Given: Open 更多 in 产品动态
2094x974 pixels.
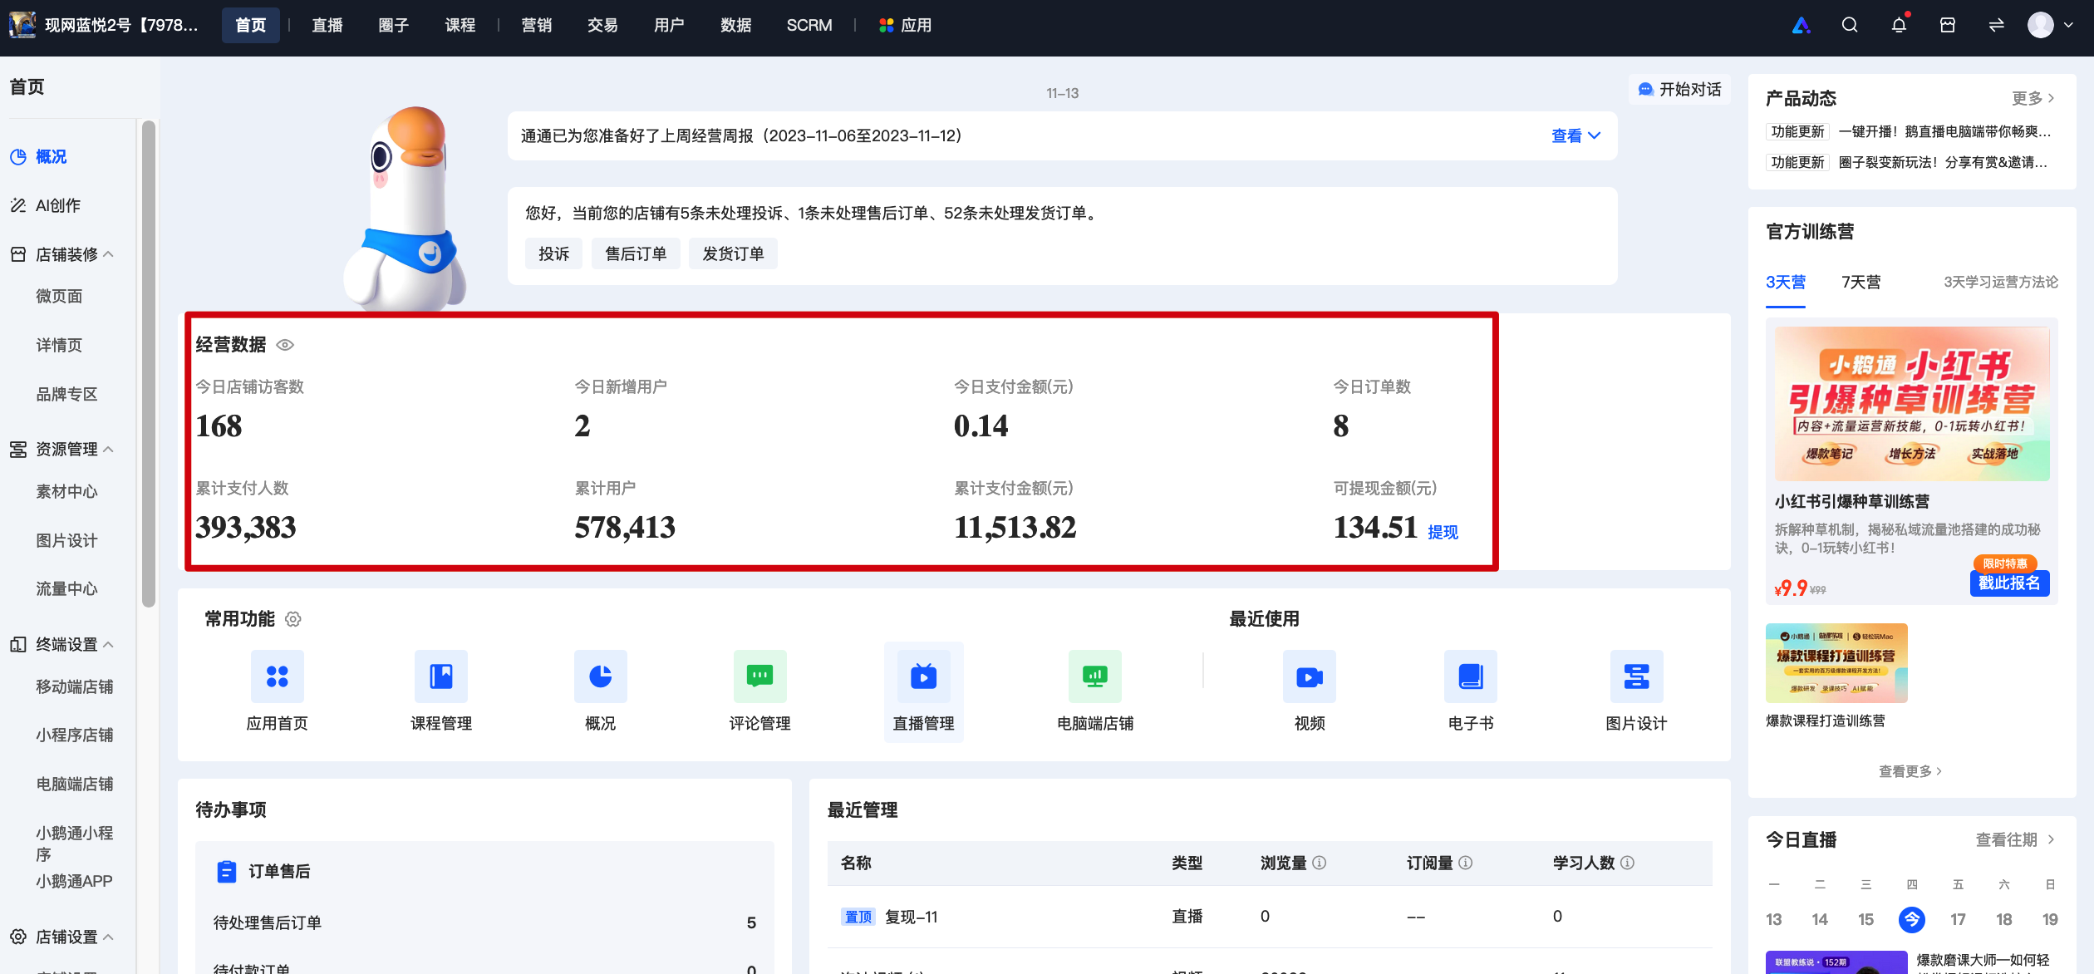Looking at the screenshot, I should (2033, 98).
